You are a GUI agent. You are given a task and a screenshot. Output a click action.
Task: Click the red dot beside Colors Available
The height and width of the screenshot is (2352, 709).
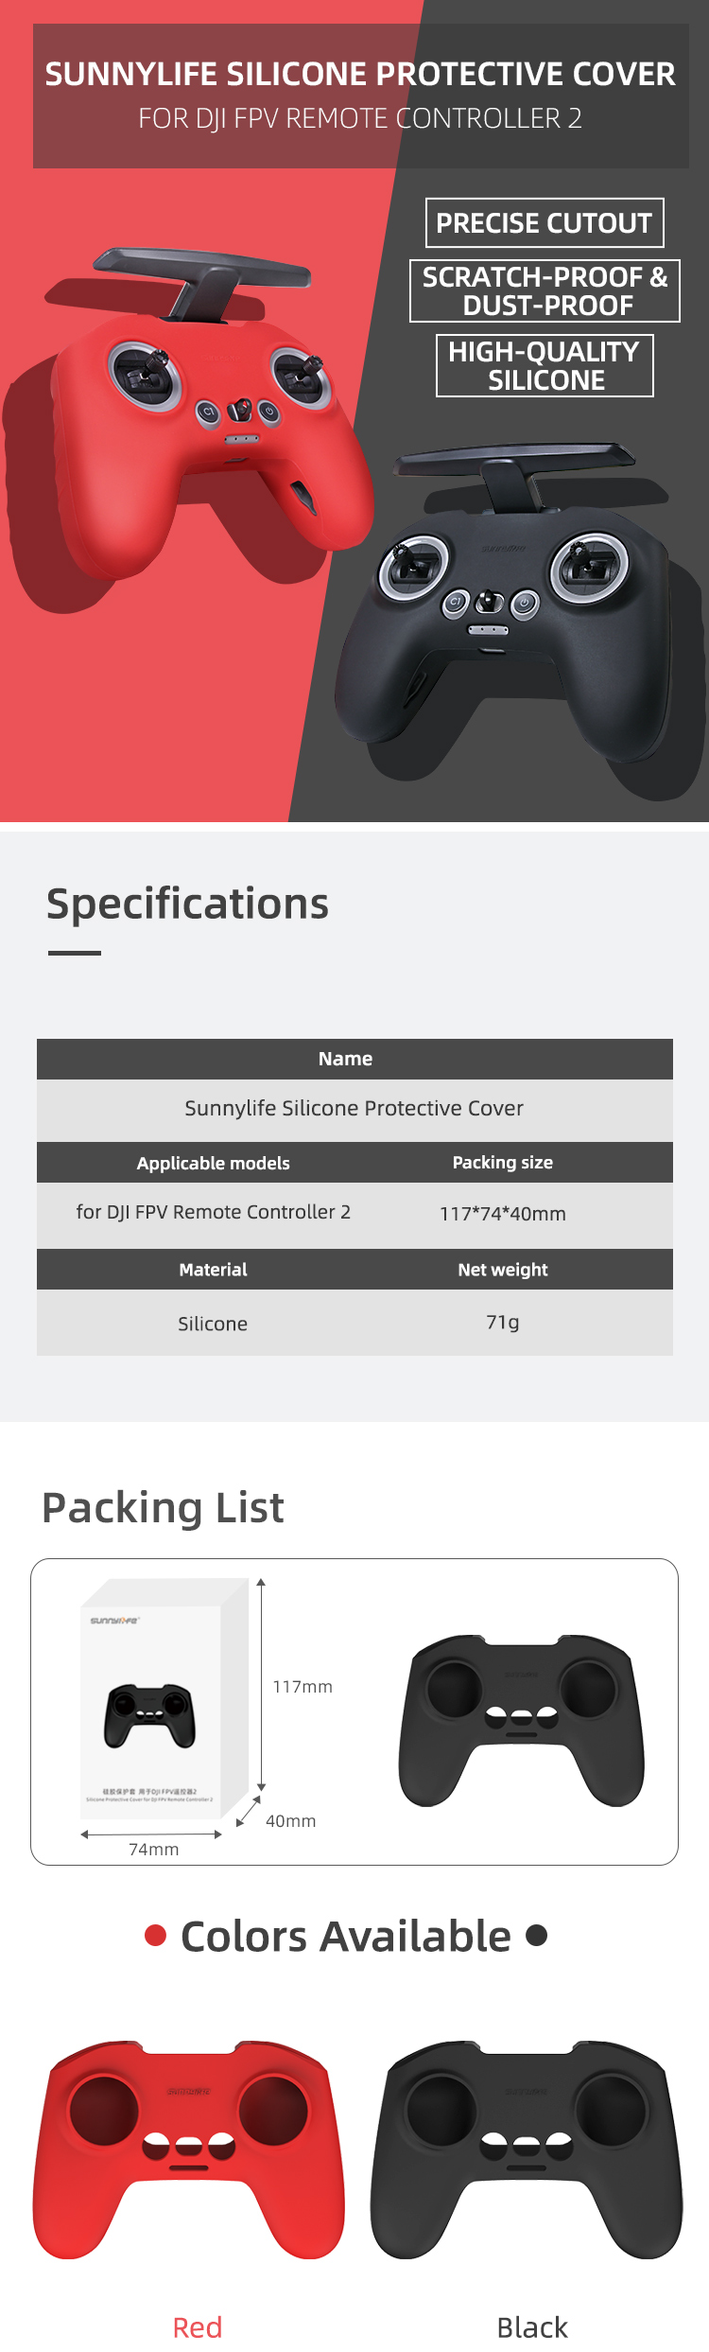pos(156,1936)
